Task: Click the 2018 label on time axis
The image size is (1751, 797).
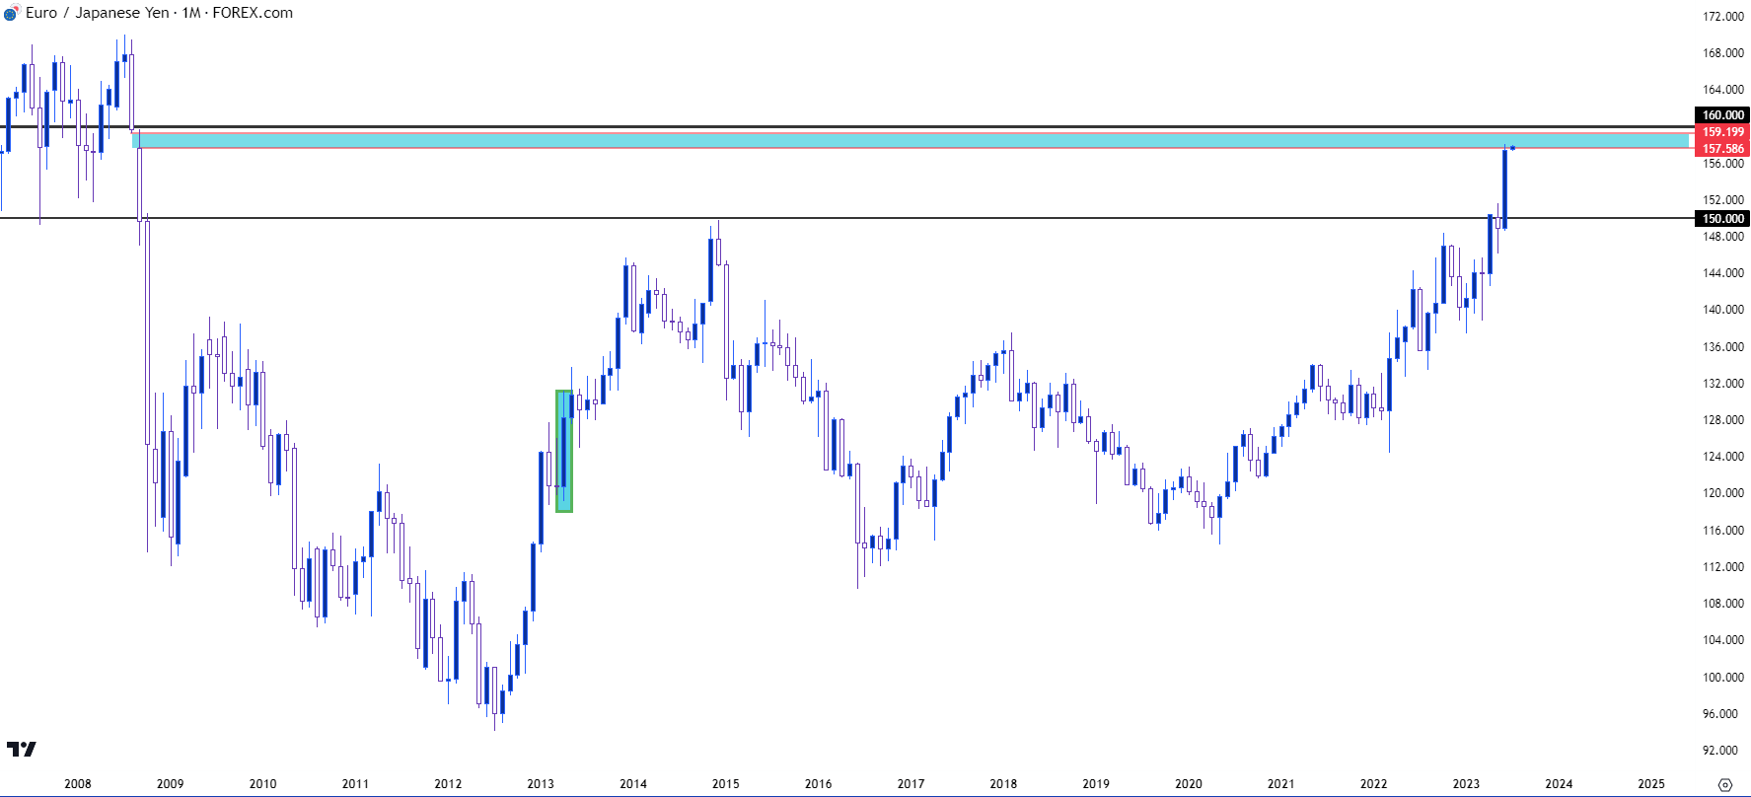Action: pyautogui.click(x=1003, y=784)
